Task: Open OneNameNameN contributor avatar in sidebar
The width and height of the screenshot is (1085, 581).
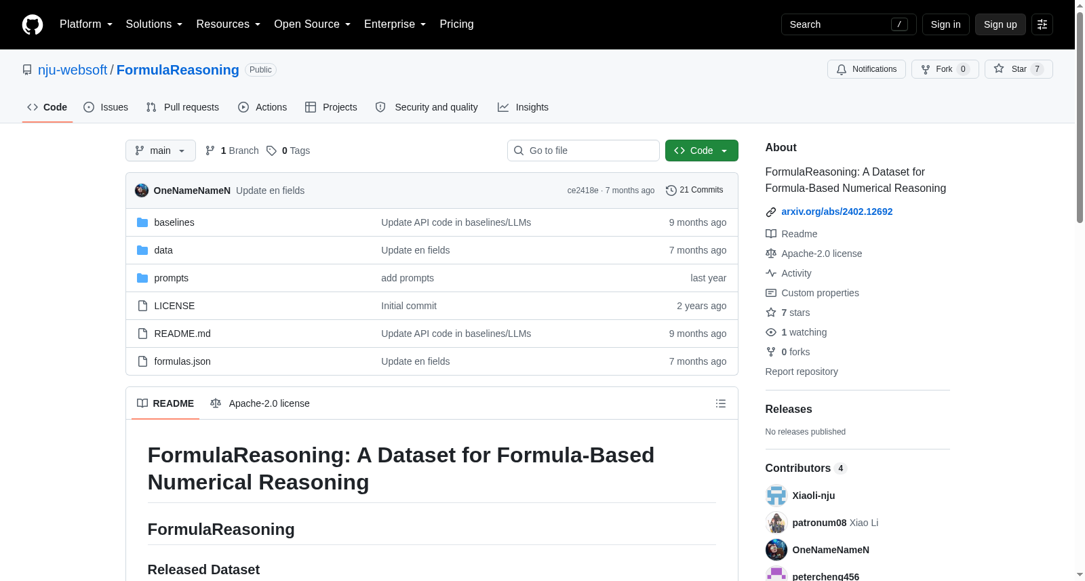Action: pyautogui.click(x=776, y=550)
